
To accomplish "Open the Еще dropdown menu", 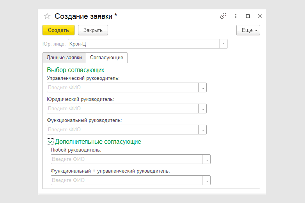I will tap(248, 30).
